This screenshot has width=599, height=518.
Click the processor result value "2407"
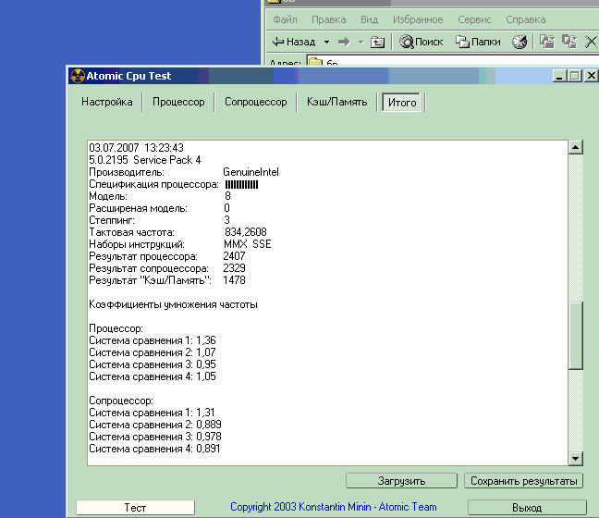[234, 256]
